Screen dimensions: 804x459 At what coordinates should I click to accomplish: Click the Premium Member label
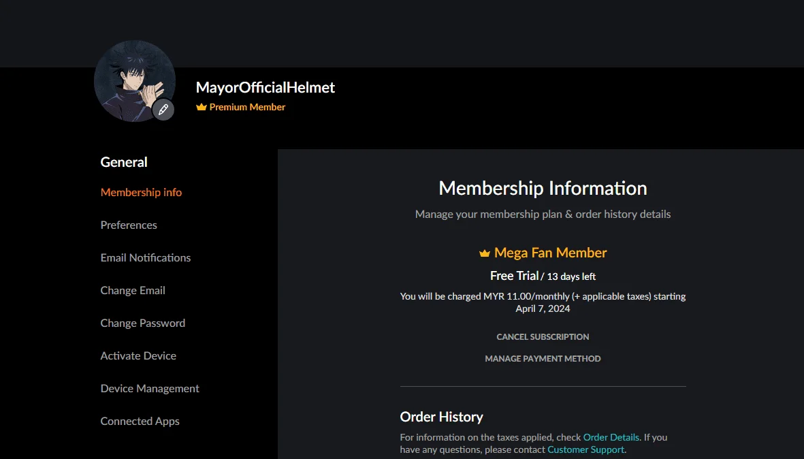[247, 107]
